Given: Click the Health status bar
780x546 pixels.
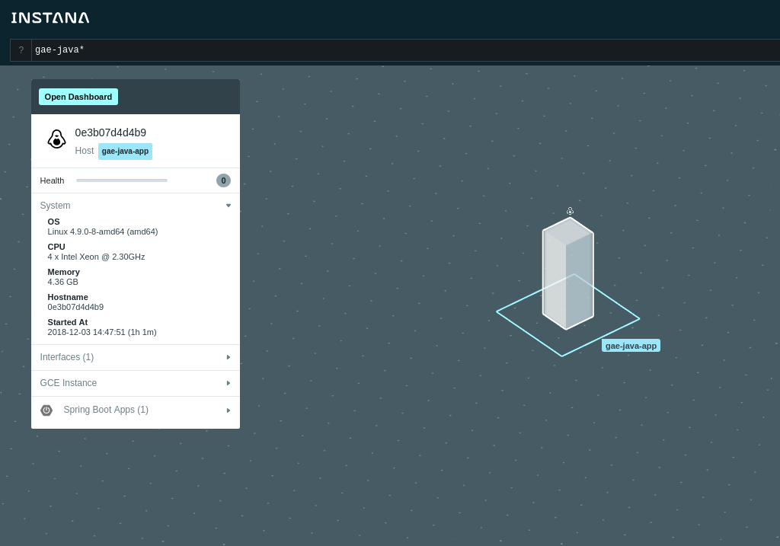Looking at the screenshot, I should [122, 180].
